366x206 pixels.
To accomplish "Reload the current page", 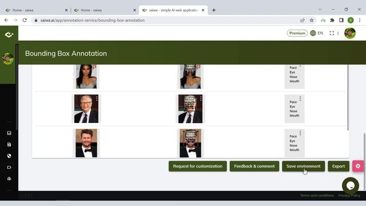I will click(x=25, y=21).
